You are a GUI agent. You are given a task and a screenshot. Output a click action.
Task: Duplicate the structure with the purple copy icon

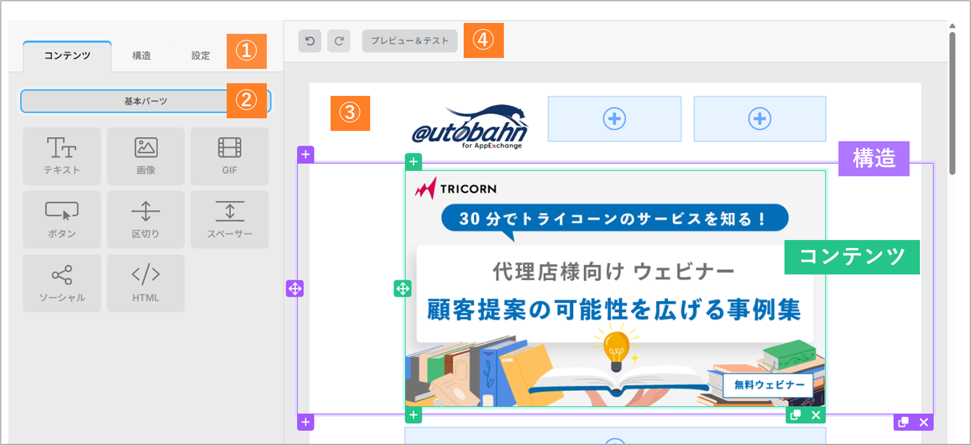[903, 423]
